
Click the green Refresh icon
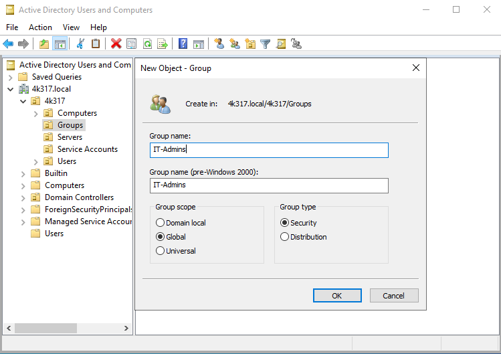pyautogui.click(x=147, y=43)
